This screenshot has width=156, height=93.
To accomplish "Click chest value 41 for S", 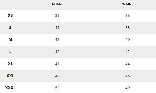I will coord(57,28).
